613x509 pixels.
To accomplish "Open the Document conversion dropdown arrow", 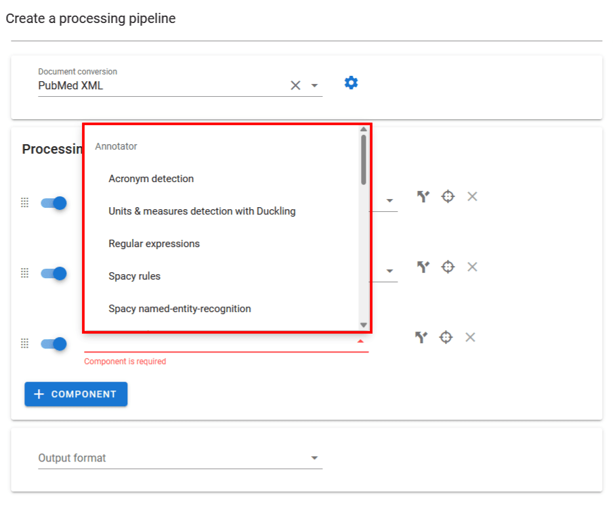I will [314, 85].
